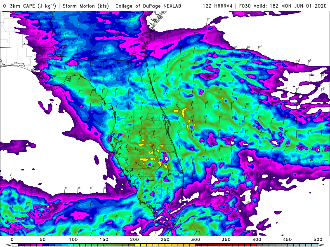
Task: Click the "F030 Valid: 18Z MON JUN 01 2020" text
Action: [x=283, y=6]
